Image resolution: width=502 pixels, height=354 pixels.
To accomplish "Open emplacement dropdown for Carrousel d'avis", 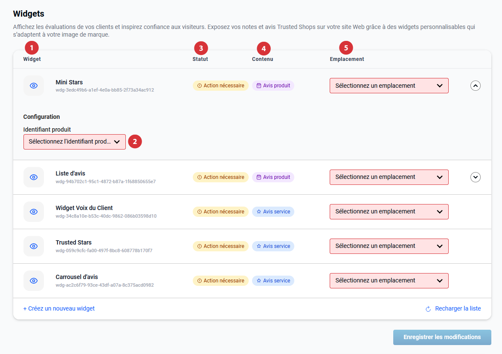I will coord(389,281).
